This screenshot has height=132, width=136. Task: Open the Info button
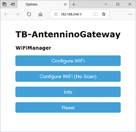pos(68,92)
